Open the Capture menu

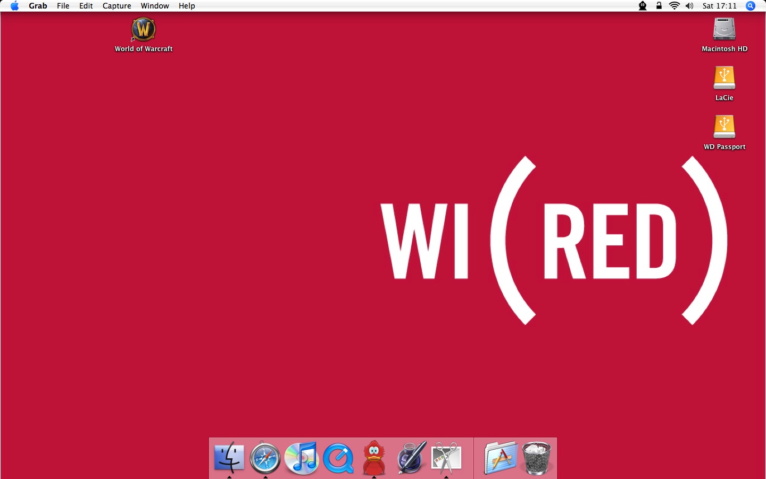pos(117,6)
